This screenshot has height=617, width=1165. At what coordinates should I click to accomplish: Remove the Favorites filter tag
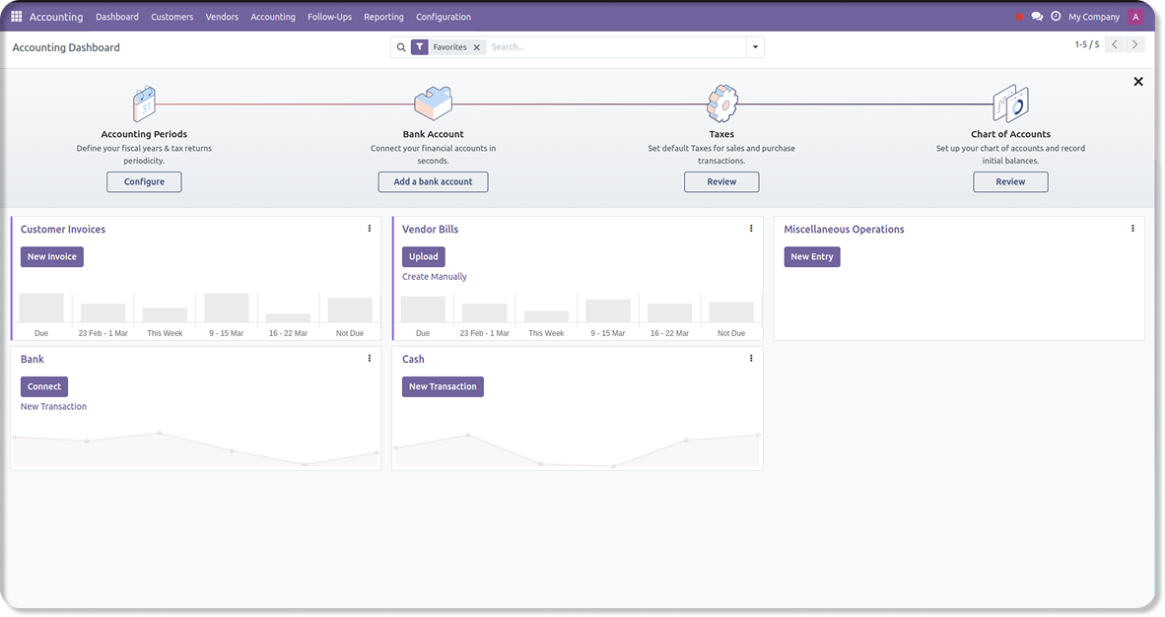tap(477, 47)
